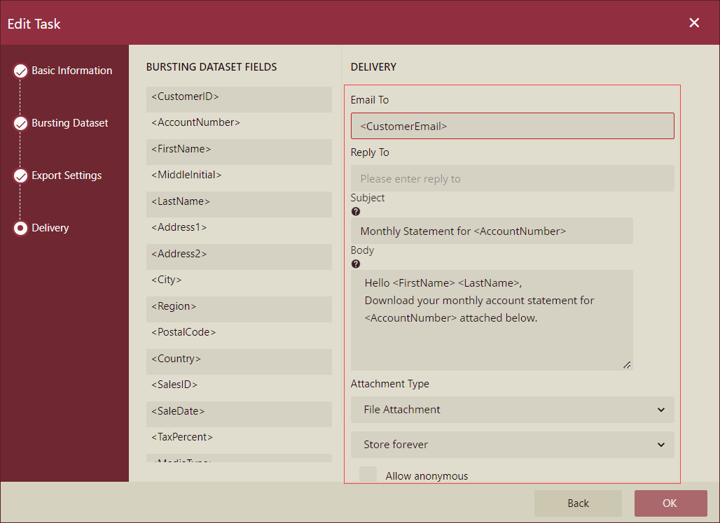
Task: Click the Attachment Type dropdown chevron
Action: coord(660,410)
